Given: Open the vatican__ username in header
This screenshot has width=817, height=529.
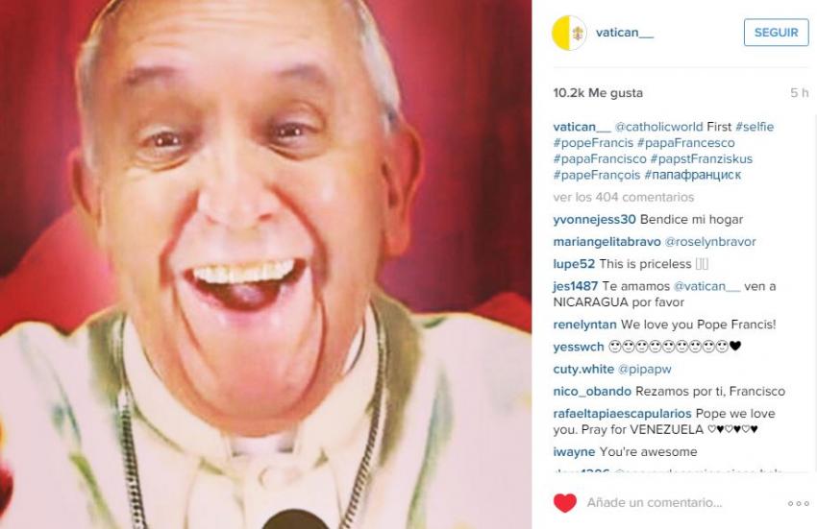Looking at the screenshot, I should click(624, 33).
